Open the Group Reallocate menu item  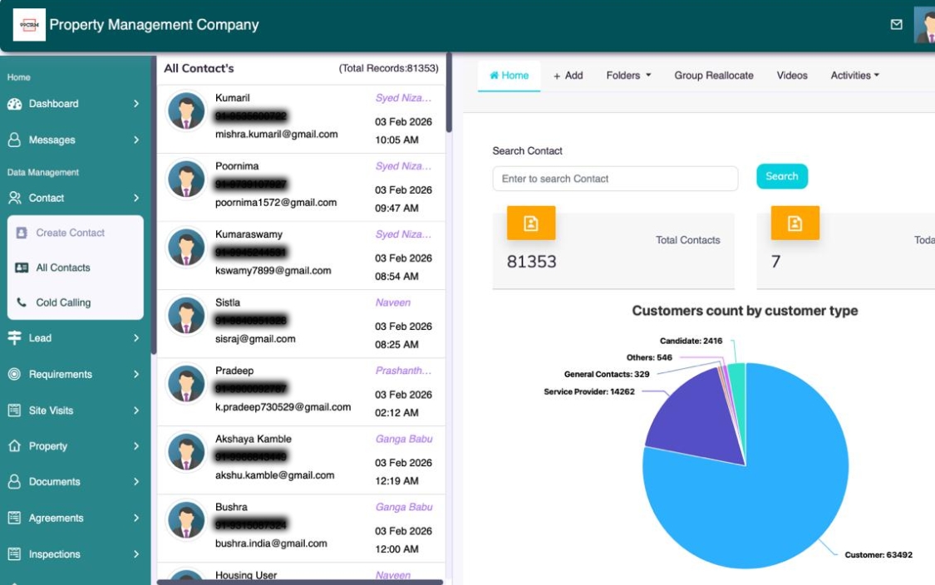tap(715, 75)
